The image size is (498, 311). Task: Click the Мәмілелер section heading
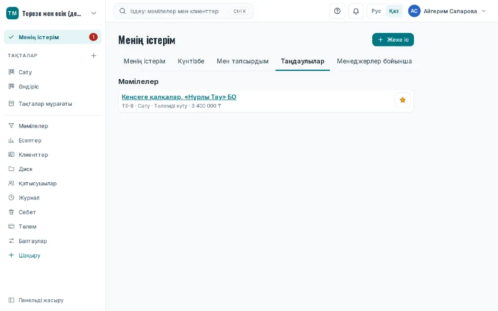(x=138, y=81)
